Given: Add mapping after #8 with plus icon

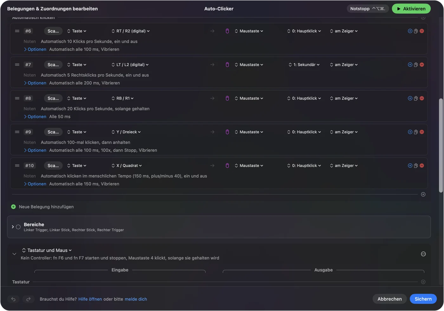Looking at the screenshot, I should click(410, 98).
